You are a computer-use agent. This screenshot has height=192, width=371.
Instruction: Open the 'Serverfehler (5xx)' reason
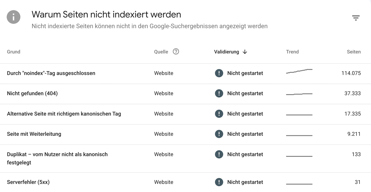click(x=185, y=182)
